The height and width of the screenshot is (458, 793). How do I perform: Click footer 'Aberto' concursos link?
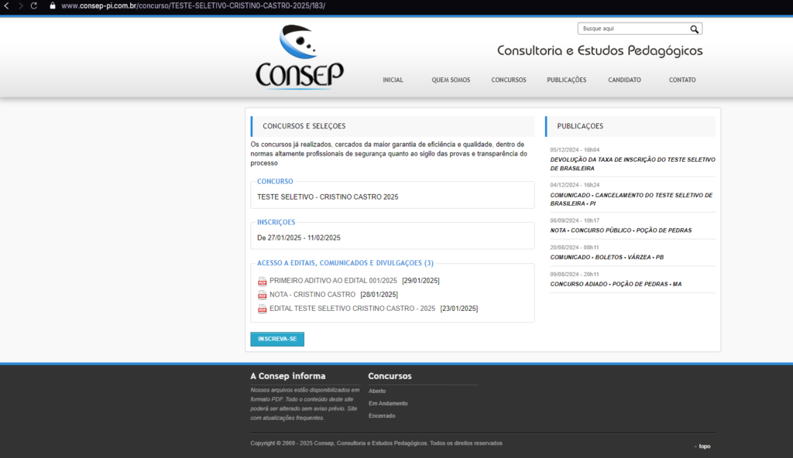point(377,391)
